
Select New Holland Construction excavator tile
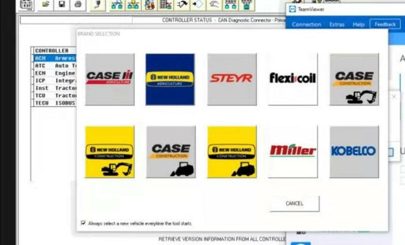(110, 152)
